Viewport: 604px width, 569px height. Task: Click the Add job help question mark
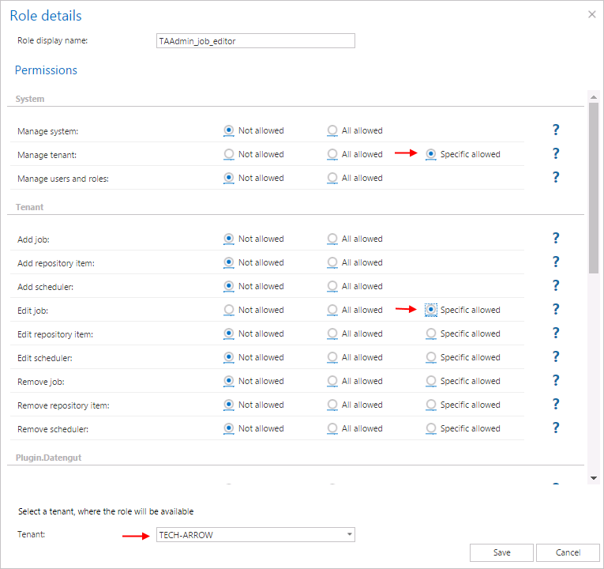tap(556, 238)
